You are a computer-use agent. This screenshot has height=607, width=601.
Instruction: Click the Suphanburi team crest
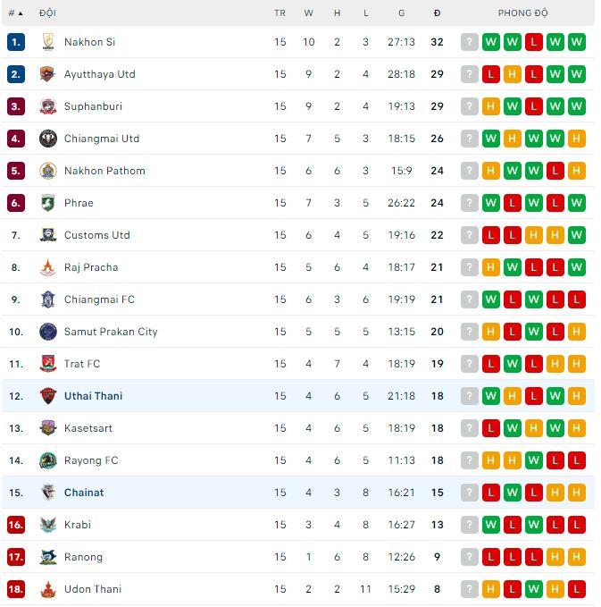coord(48,106)
